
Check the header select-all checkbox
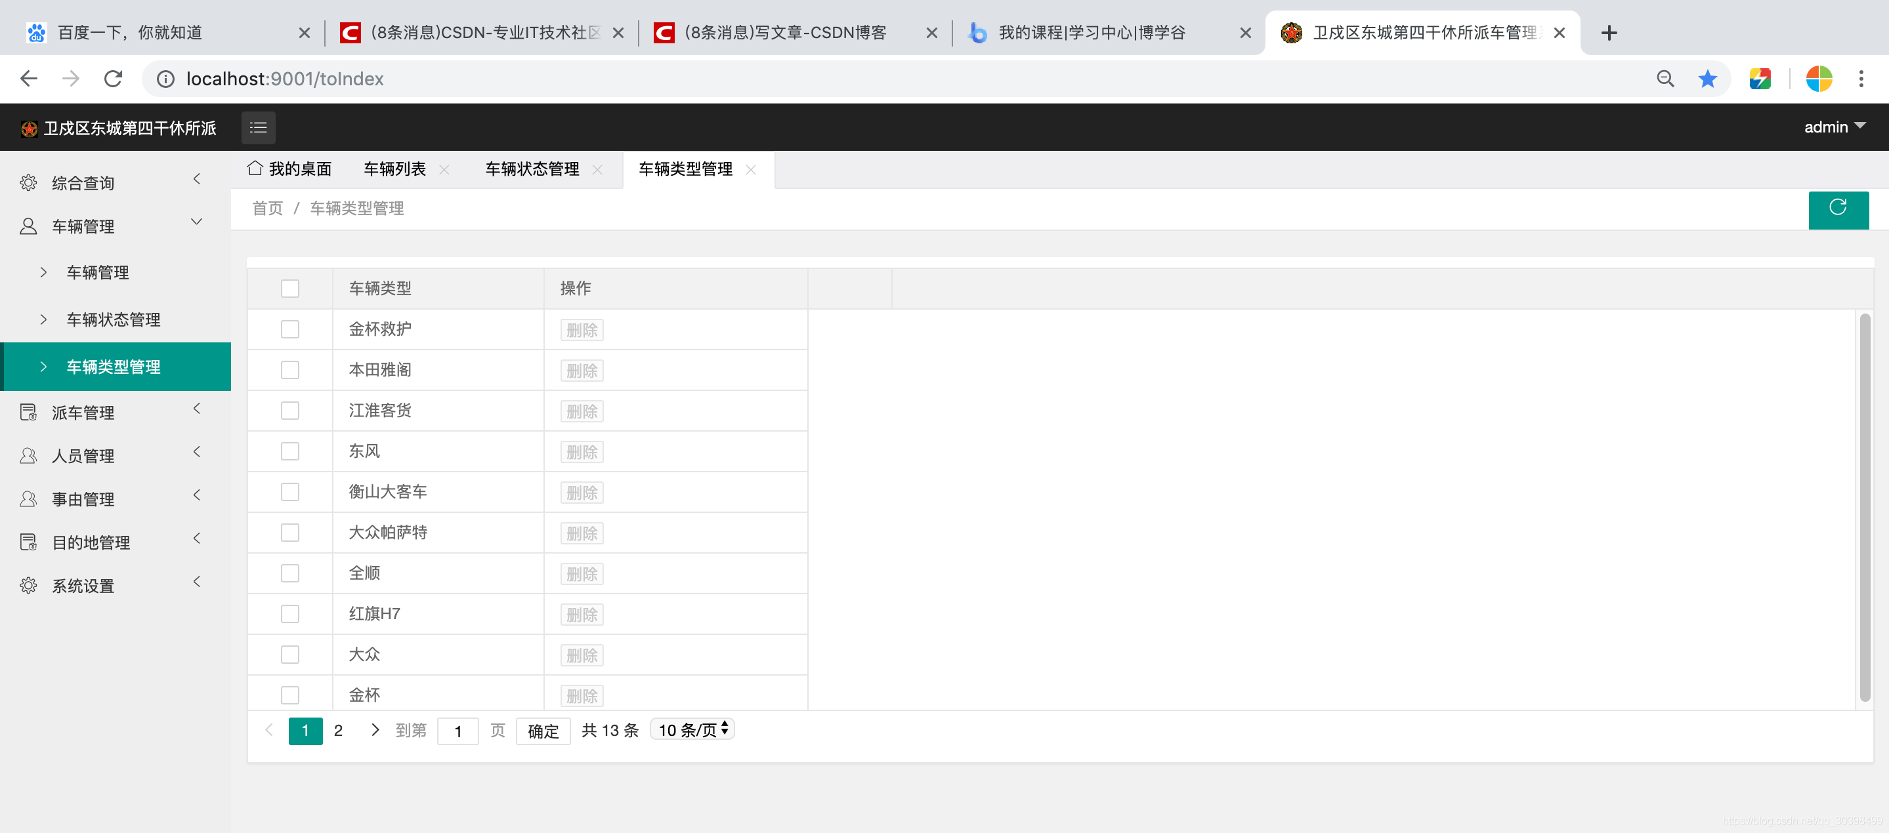tap(289, 289)
